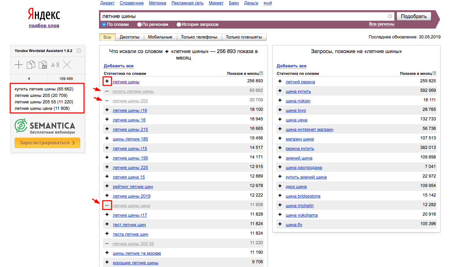Add 'летние шины' with its plus icon
Viewport: 451px width, 267px height.
click(107, 81)
